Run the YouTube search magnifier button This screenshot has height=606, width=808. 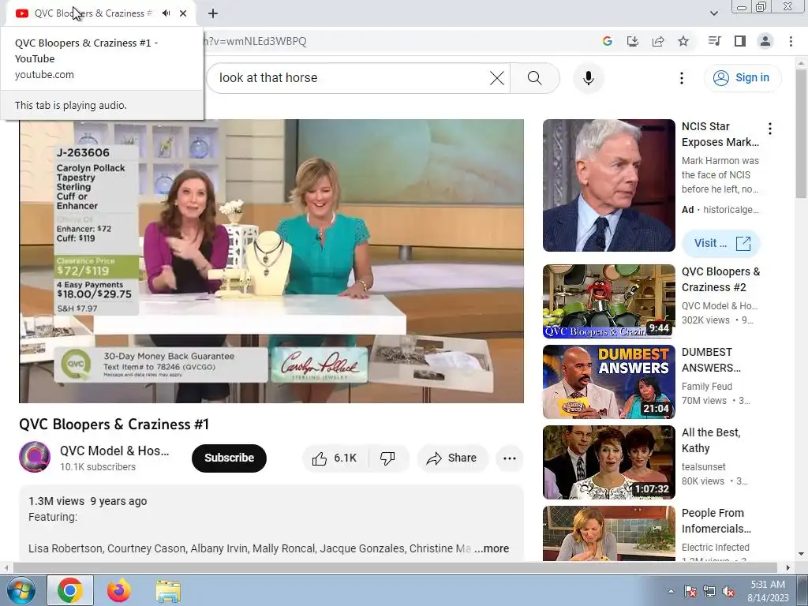click(535, 78)
